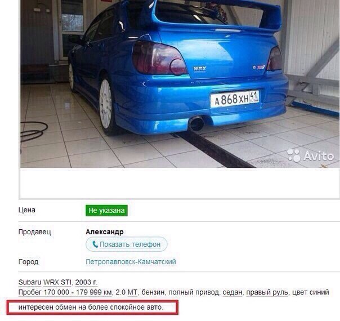Click the цвет синий color text
The image size is (340, 321).
(x=311, y=292)
